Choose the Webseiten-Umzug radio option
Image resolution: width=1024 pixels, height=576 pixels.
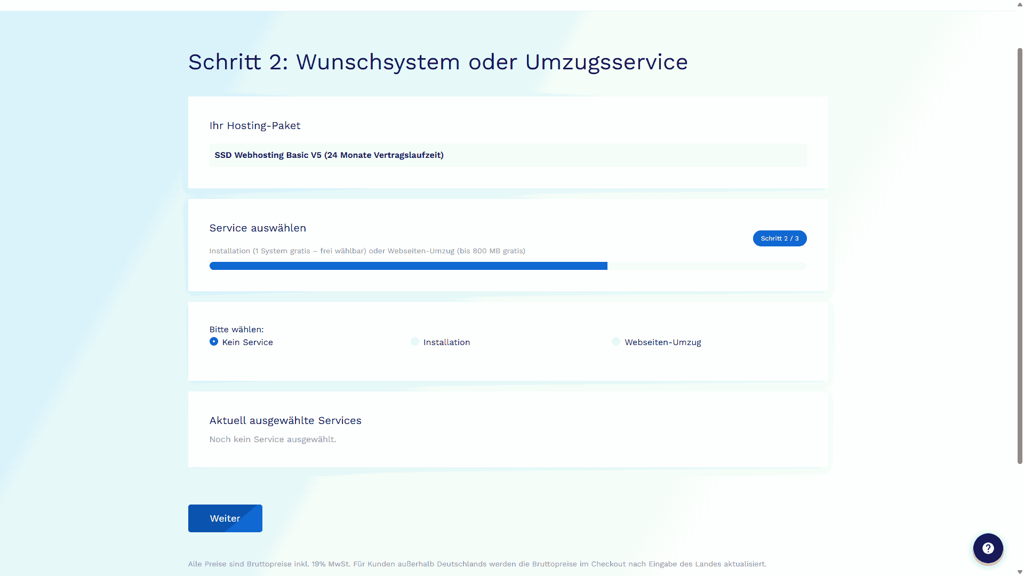point(616,341)
